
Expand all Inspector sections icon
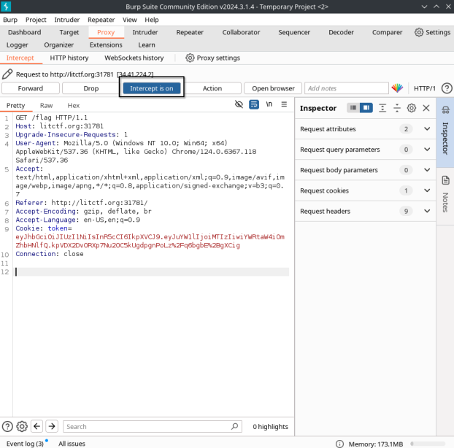(x=382, y=108)
